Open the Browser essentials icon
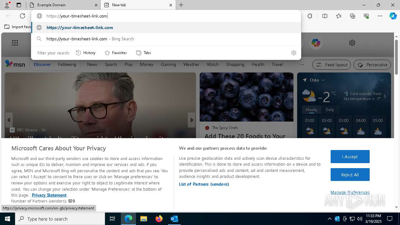Viewport: 400px width, 225px height. (x=366, y=16)
